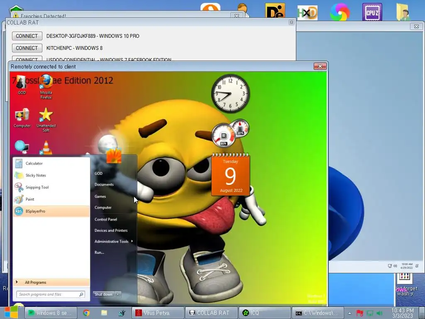Launch Snipping Tool from the Start menu
Image resolution: width=425 pixels, height=319 pixels.
[51, 187]
